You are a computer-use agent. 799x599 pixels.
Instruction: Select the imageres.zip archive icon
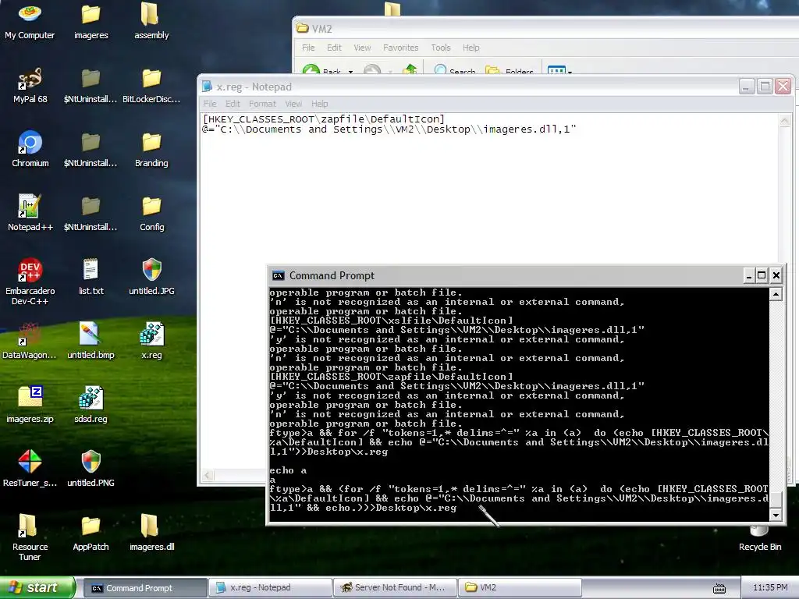click(30, 405)
